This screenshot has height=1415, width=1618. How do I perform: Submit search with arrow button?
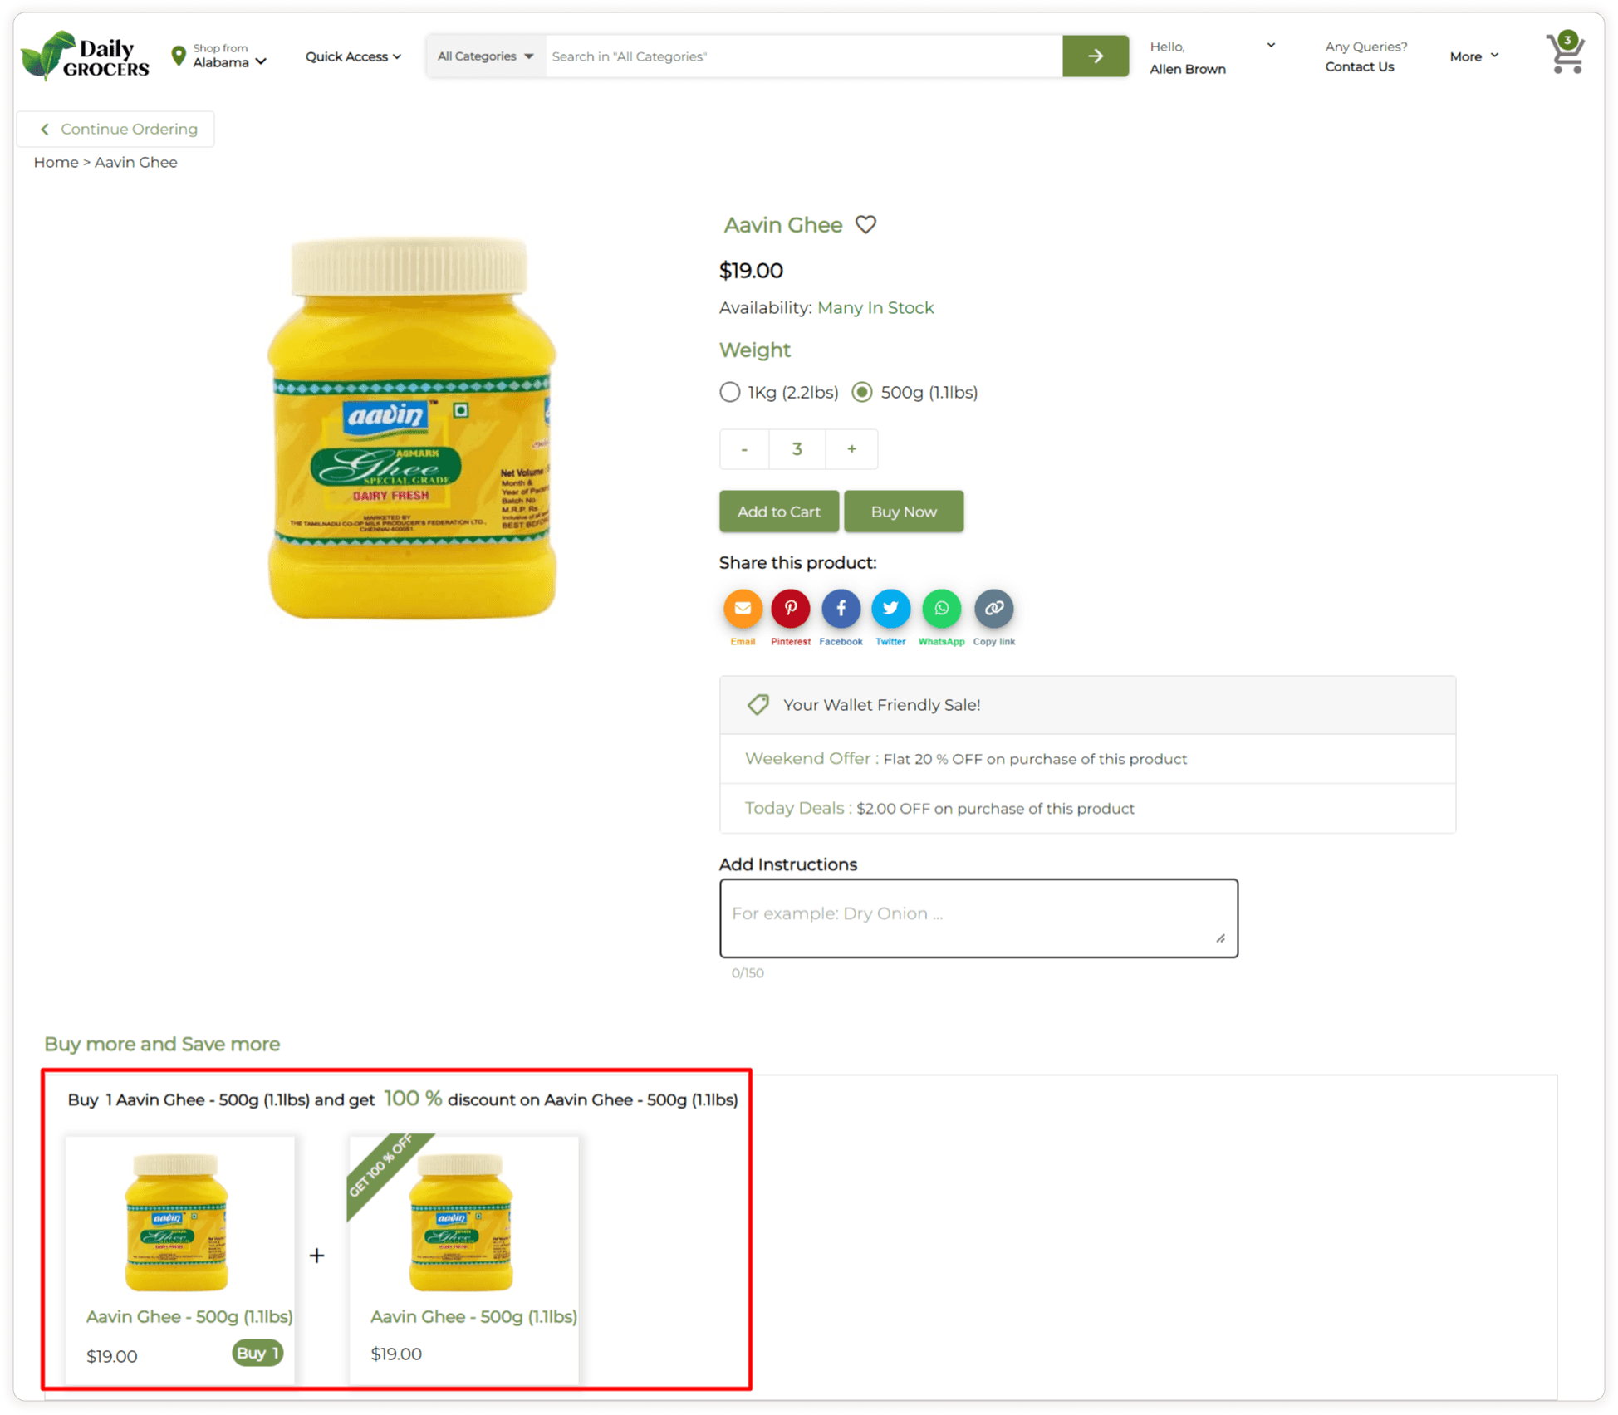point(1095,56)
